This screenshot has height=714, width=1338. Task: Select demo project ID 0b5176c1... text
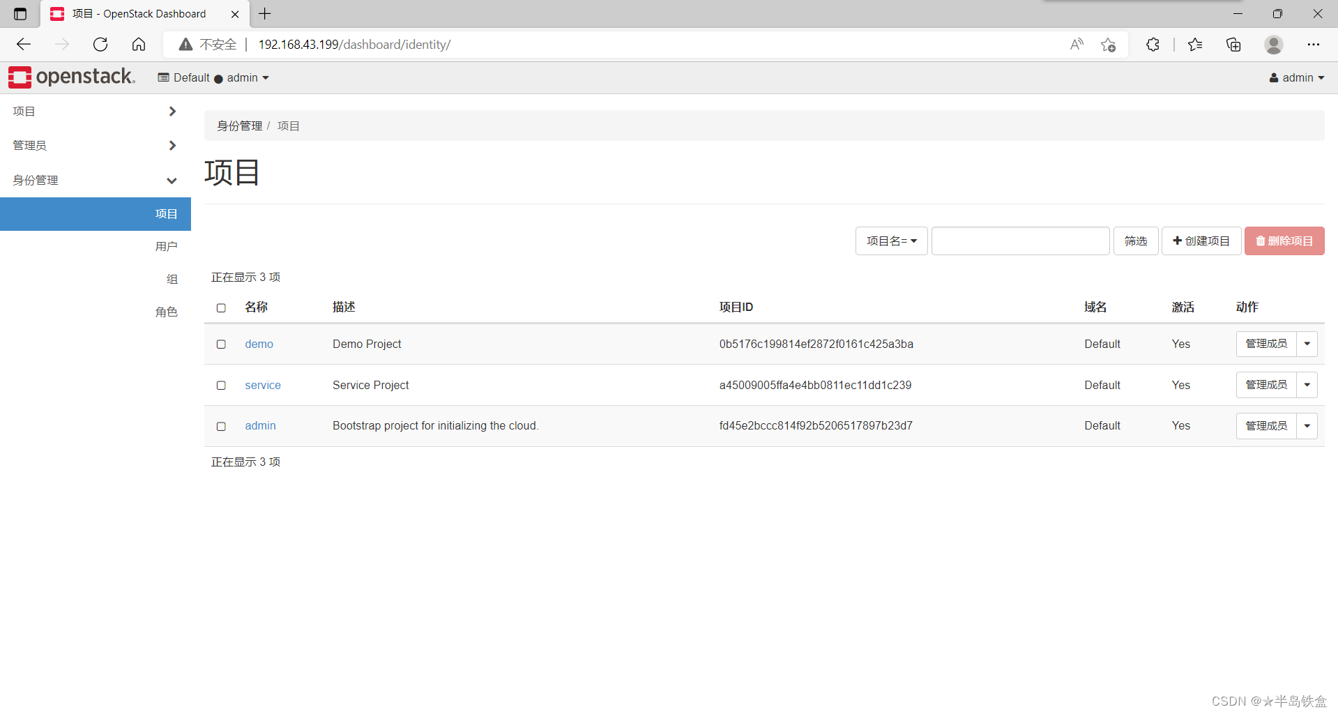click(x=816, y=344)
